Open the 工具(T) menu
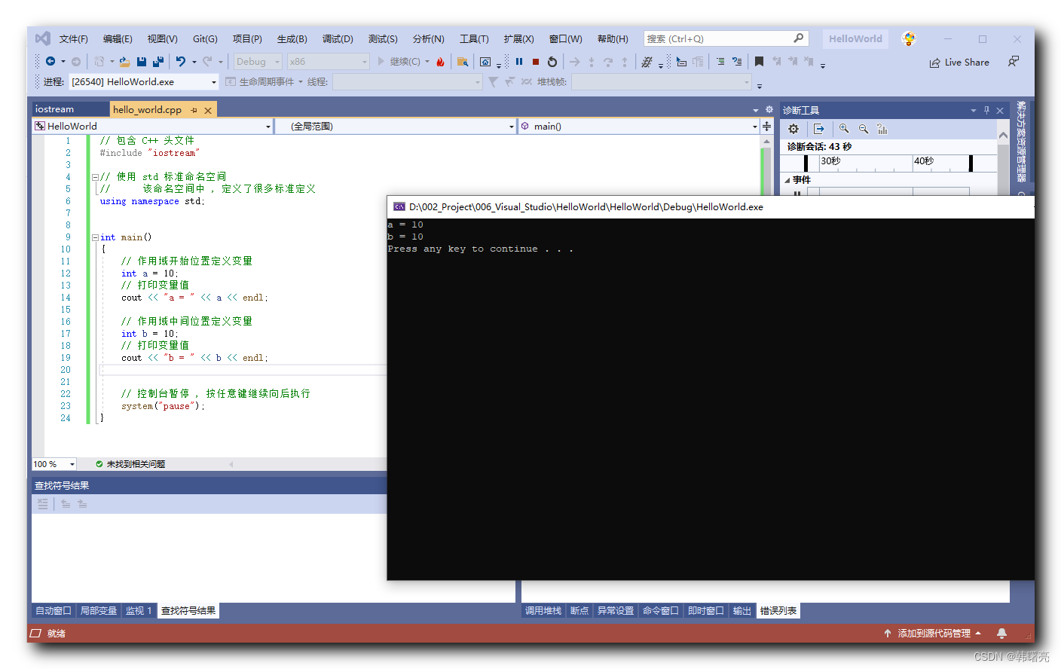This screenshot has height=669, width=1061. click(x=474, y=38)
